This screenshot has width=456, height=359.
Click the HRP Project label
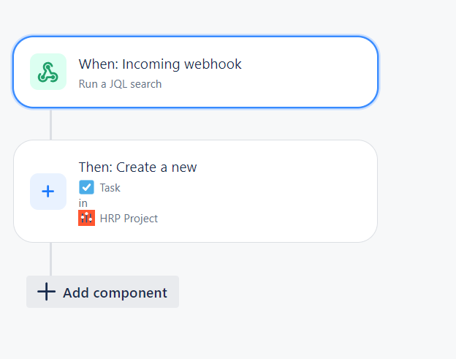pyautogui.click(x=129, y=219)
